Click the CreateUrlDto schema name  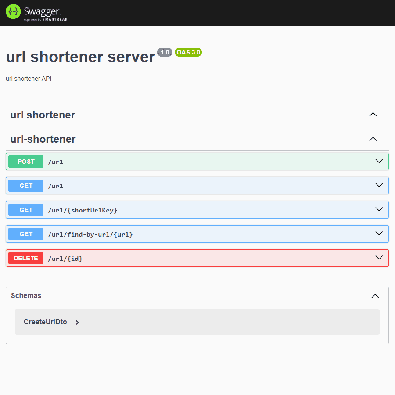pos(45,322)
